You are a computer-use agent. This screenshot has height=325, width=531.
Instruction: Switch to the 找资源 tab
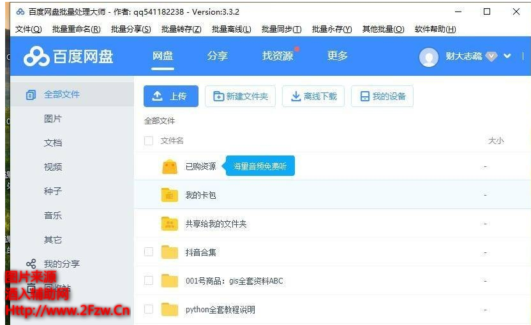pos(278,56)
